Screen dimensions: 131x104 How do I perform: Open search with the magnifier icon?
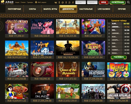click(x=128, y=2)
